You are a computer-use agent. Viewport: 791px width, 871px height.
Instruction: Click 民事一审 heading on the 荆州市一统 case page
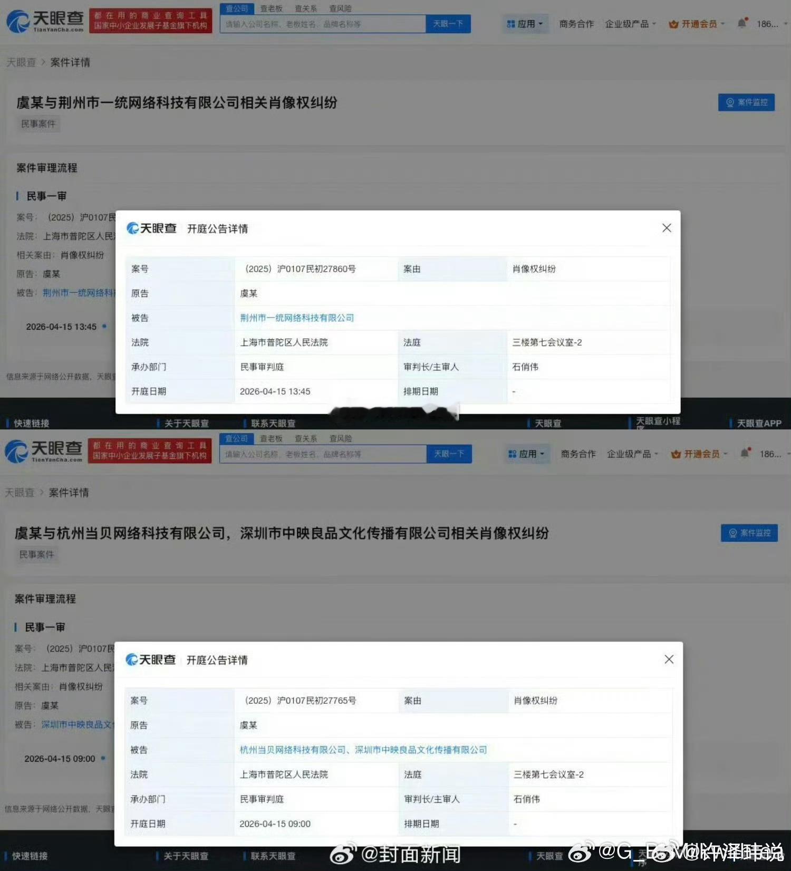tap(46, 196)
